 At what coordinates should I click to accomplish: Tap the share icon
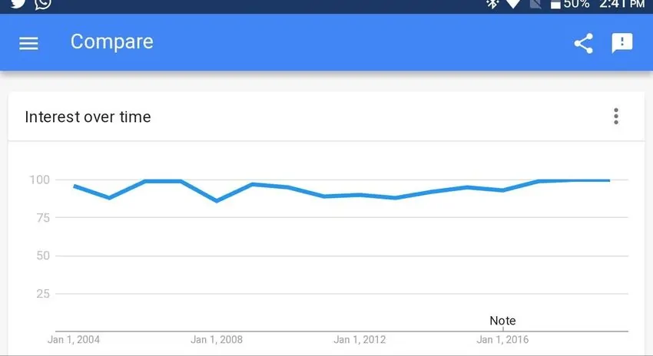coord(584,43)
